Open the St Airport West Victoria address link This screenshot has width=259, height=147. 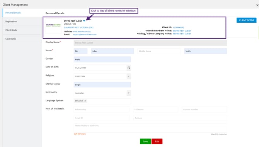[78, 27]
